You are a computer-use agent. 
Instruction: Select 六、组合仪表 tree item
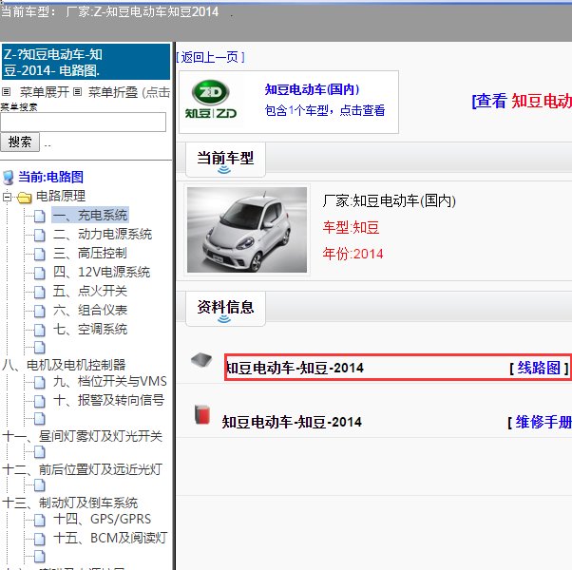(90, 310)
